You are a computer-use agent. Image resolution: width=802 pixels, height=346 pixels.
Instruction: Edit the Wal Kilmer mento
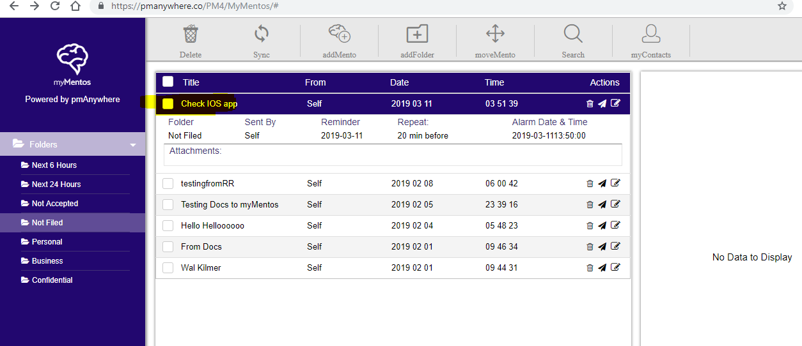click(x=615, y=267)
